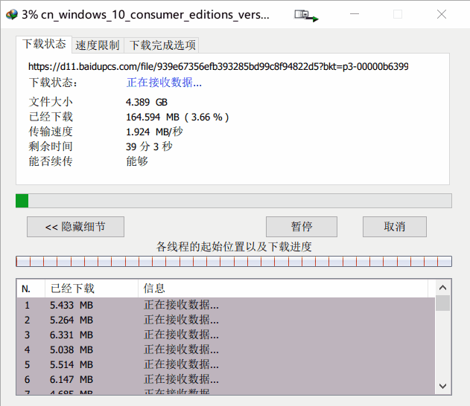The image size is (470, 406).
Task: Click the 信息 column header
Action: [283, 289]
